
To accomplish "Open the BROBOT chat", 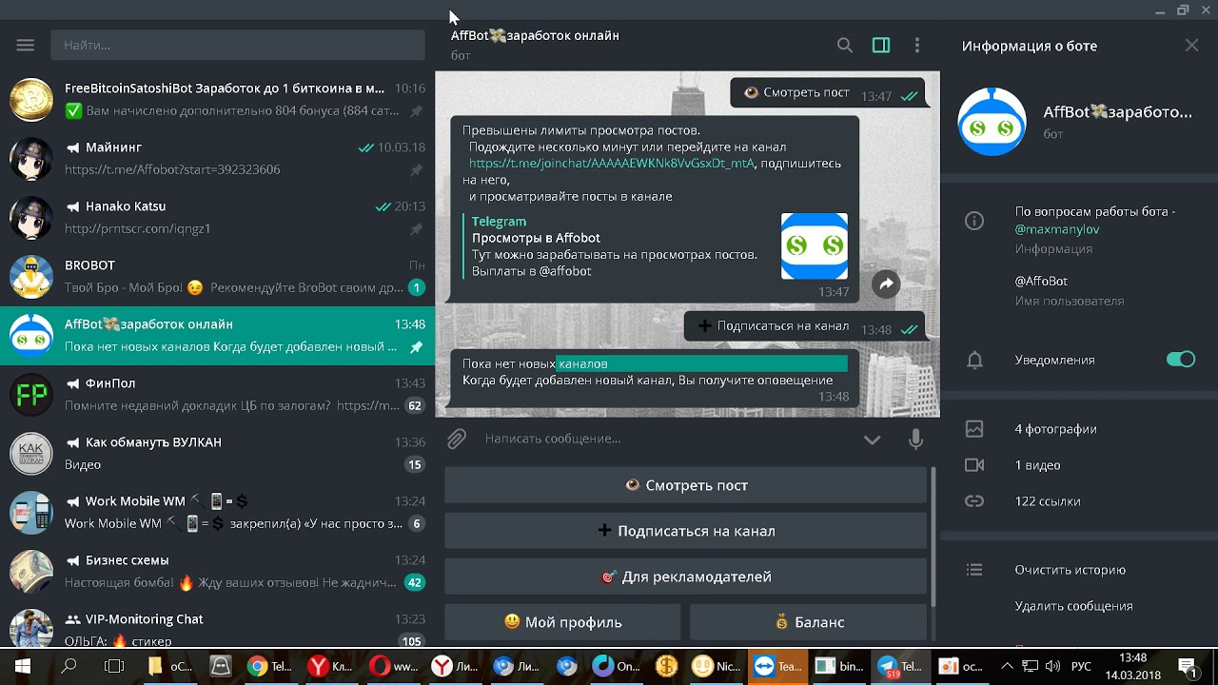I will pyautogui.click(x=218, y=277).
